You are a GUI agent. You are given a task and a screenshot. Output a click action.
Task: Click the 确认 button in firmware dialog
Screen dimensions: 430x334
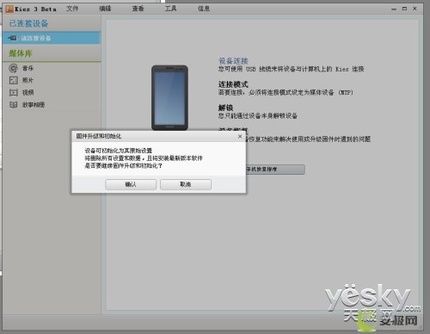(x=131, y=184)
